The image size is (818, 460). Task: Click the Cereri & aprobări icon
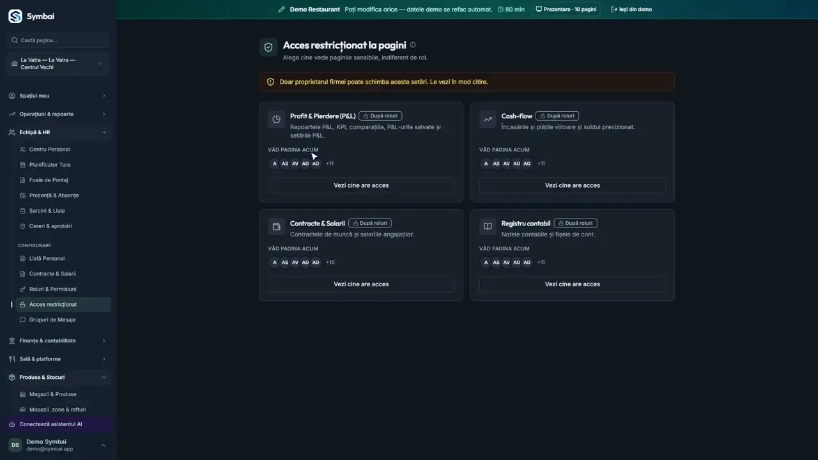23,226
